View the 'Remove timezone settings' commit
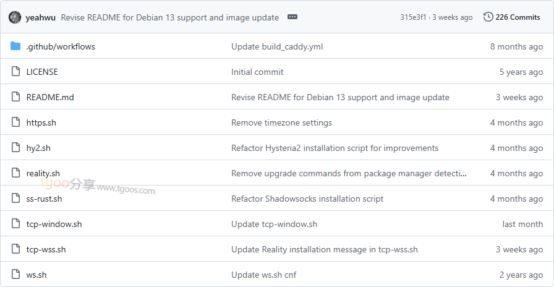This screenshot has width=554, height=287. pos(281,122)
